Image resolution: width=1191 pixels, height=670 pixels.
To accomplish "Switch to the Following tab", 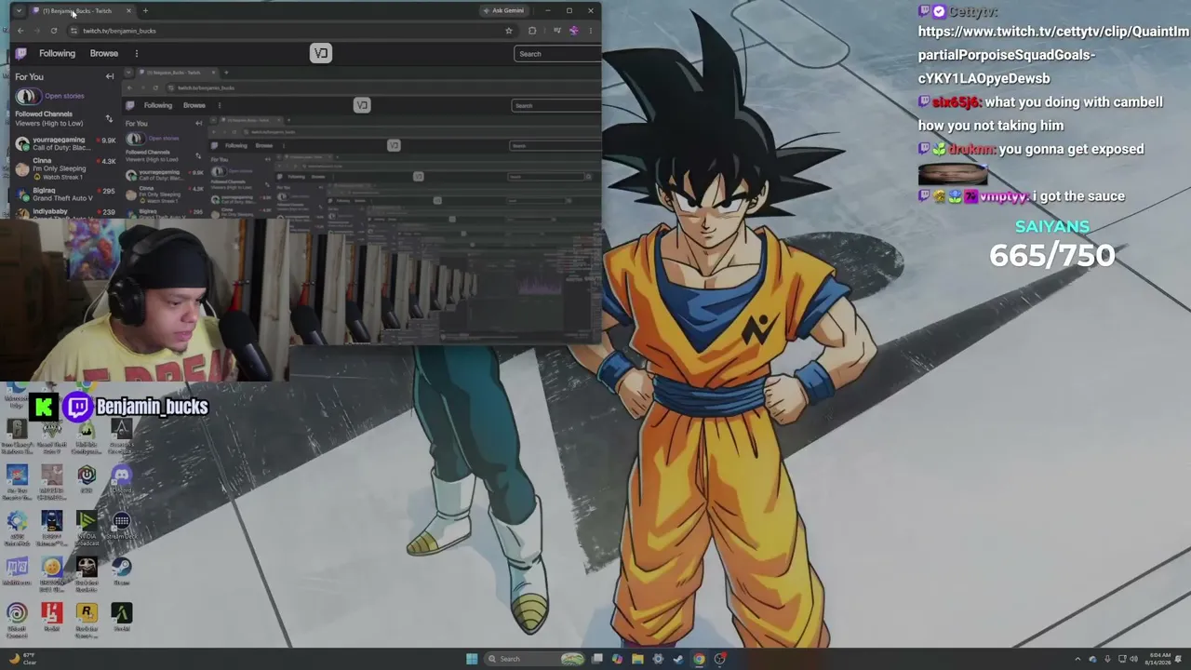I will (x=57, y=53).
